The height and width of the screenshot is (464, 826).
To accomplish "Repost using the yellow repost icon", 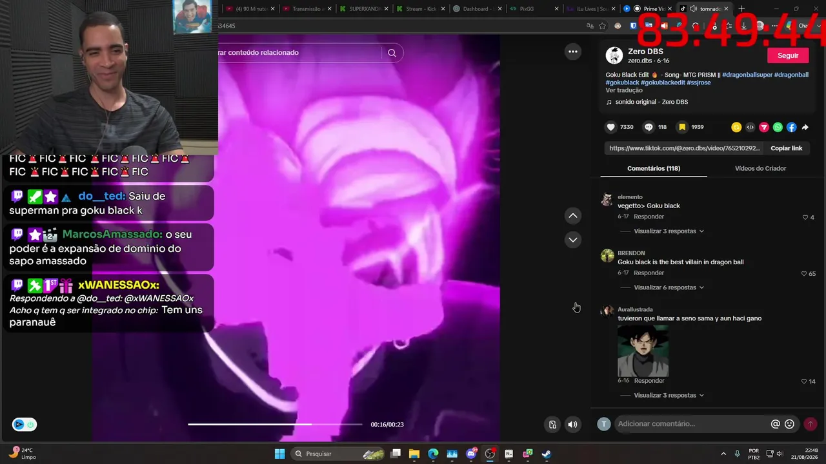I will (x=736, y=128).
